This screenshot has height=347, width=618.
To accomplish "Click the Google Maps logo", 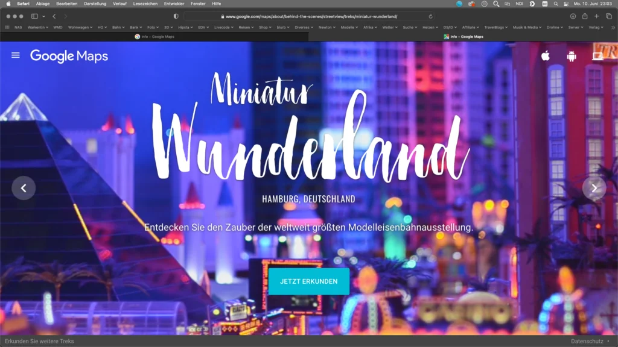I will [x=69, y=56].
